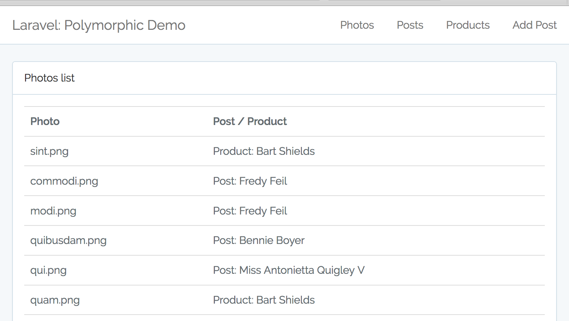Select the commodi.png photo name
569x321 pixels.
click(64, 181)
